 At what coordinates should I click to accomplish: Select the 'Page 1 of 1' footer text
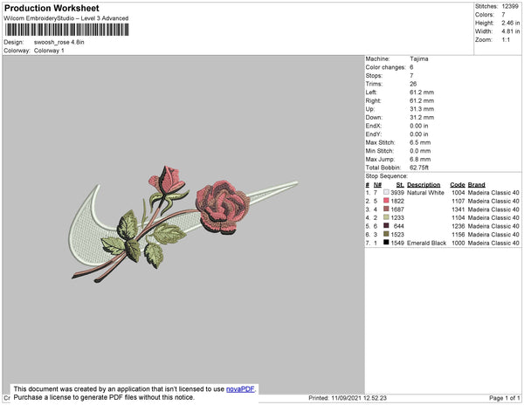[505, 398]
